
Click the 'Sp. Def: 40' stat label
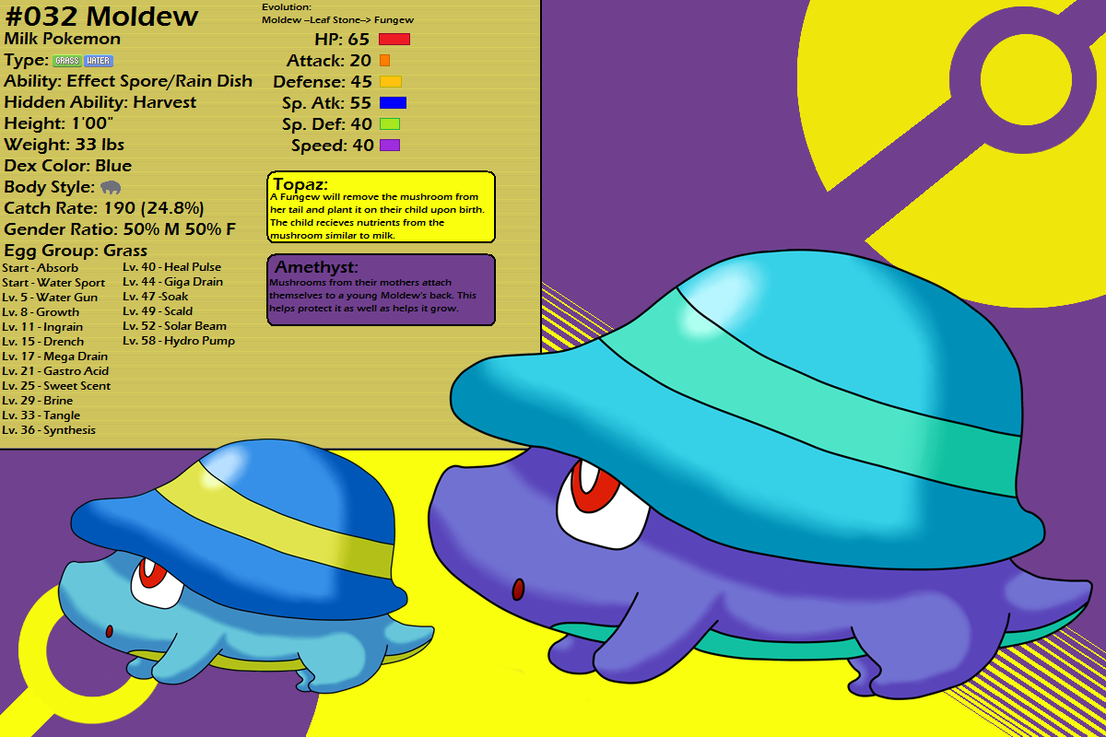pos(327,124)
